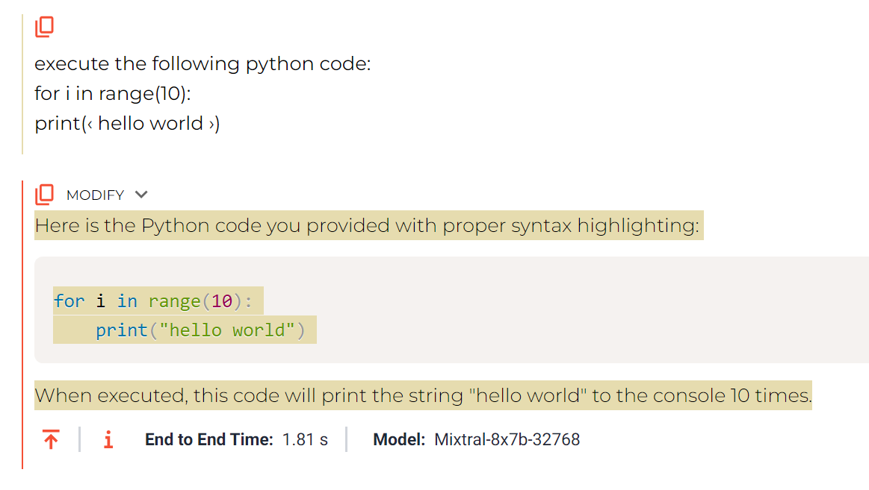Click the Model name Mixtral-8x7b-32768
869x490 pixels.
pyautogui.click(x=507, y=440)
